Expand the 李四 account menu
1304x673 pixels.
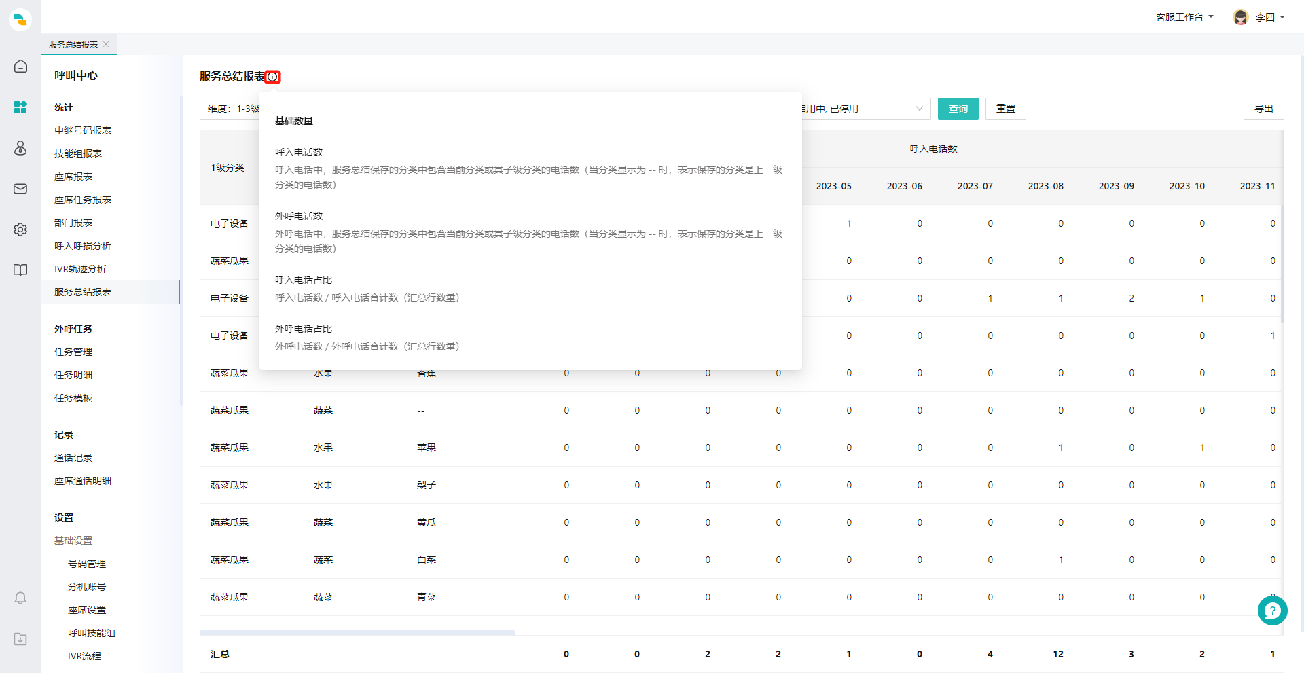tap(1270, 17)
